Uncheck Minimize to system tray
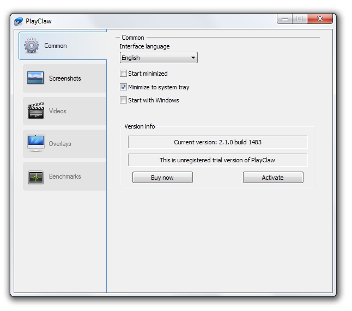 (x=123, y=87)
